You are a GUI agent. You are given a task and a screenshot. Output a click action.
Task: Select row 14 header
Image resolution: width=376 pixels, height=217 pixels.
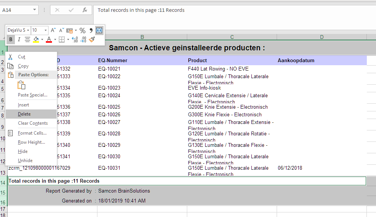pyautogui.click(x=3, y=181)
